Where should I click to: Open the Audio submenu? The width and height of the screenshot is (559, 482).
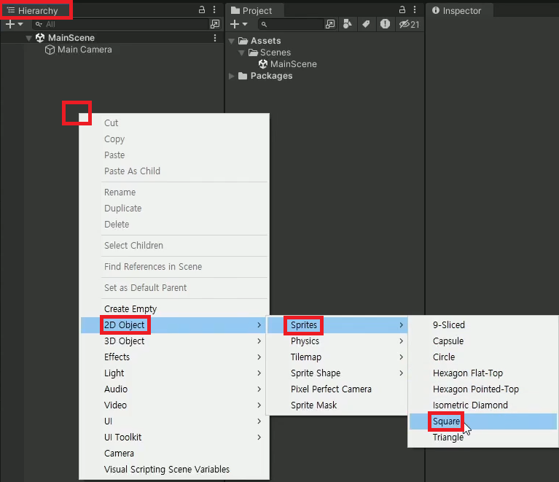[173, 389]
